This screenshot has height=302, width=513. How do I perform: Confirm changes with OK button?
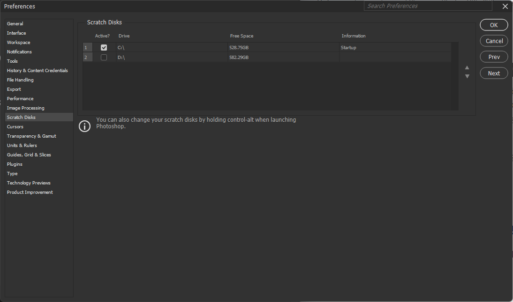(x=494, y=25)
